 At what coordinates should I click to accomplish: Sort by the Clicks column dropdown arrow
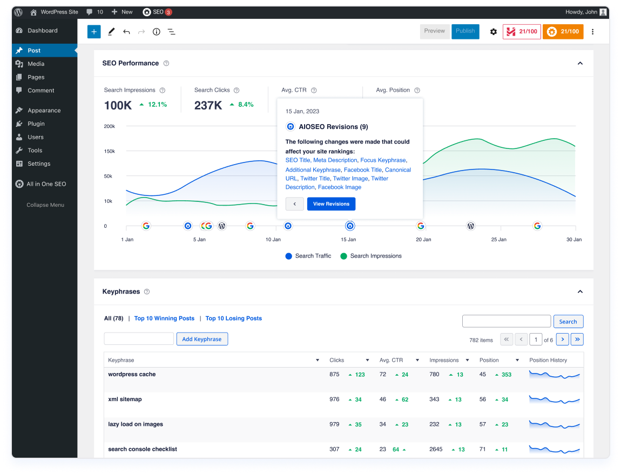(367, 360)
